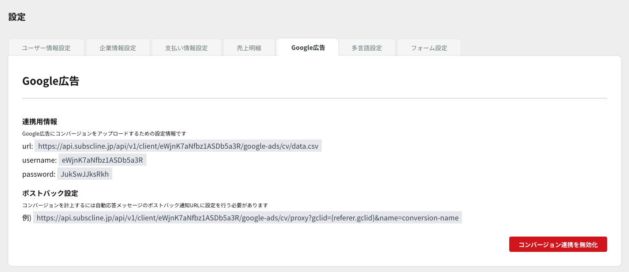Click the コンバージョン連携を無効化 button
629x272 pixels.
(558, 244)
